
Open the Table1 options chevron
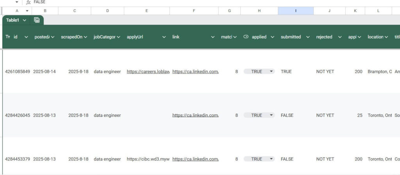25,20
